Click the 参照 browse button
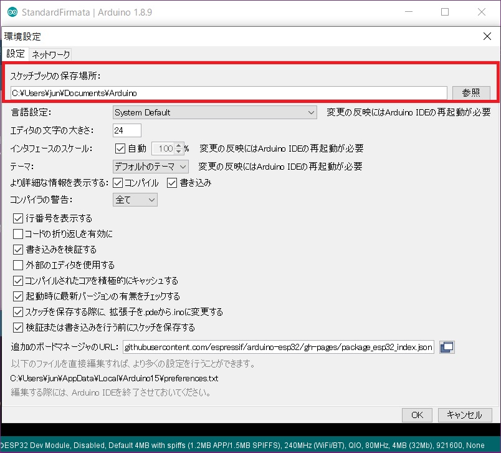This screenshot has height=453, width=501. coord(471,93)
